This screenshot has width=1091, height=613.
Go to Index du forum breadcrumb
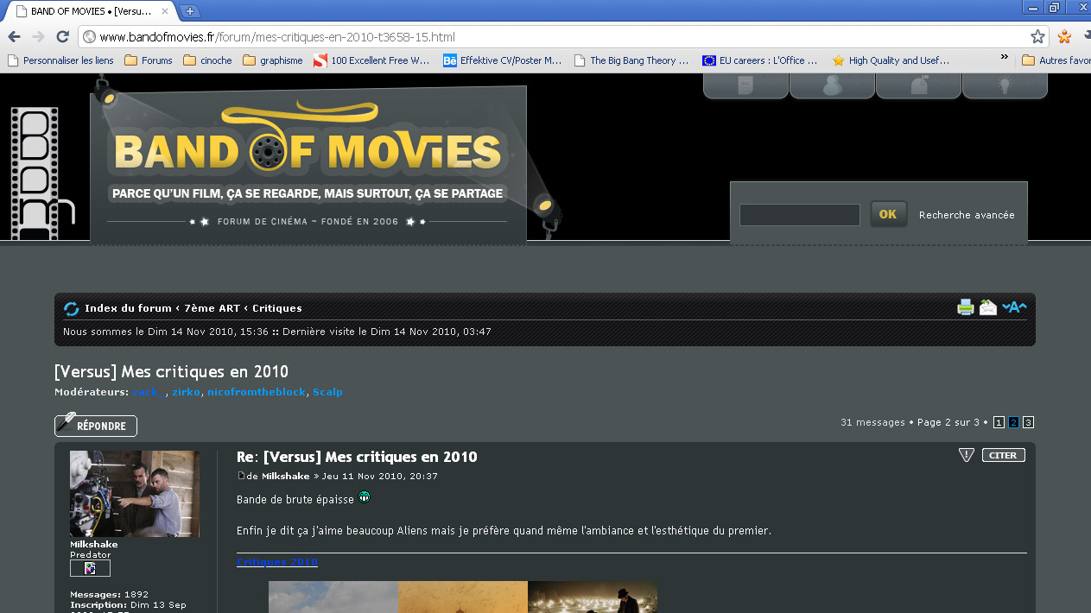tap(128, 308)
